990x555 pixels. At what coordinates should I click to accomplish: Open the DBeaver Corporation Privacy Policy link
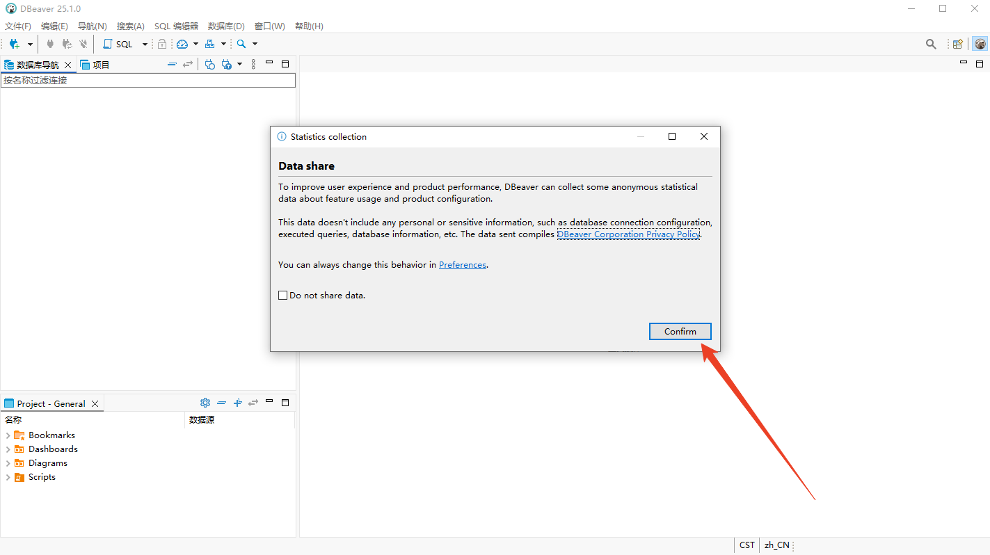pos(628,234)
